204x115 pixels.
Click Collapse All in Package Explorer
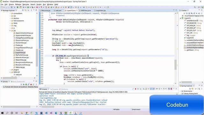pyautogui.click(x=23, y=10)
